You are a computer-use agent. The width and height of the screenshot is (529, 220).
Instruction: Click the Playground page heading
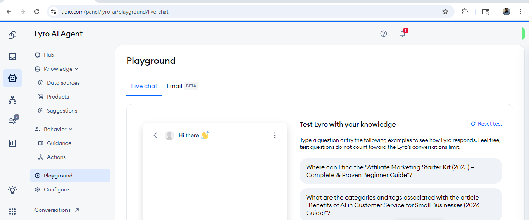pos(151,61)
